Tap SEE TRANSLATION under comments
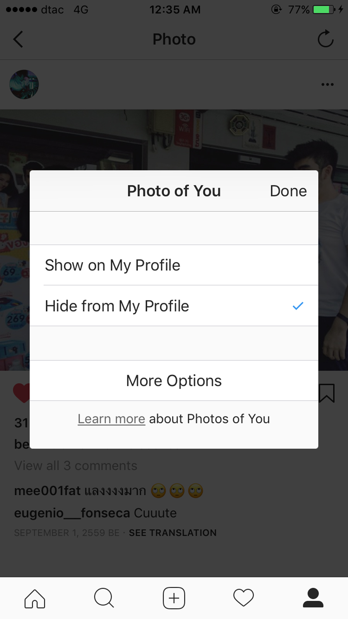This screenshot has height=619, width=348. (172, 533)
